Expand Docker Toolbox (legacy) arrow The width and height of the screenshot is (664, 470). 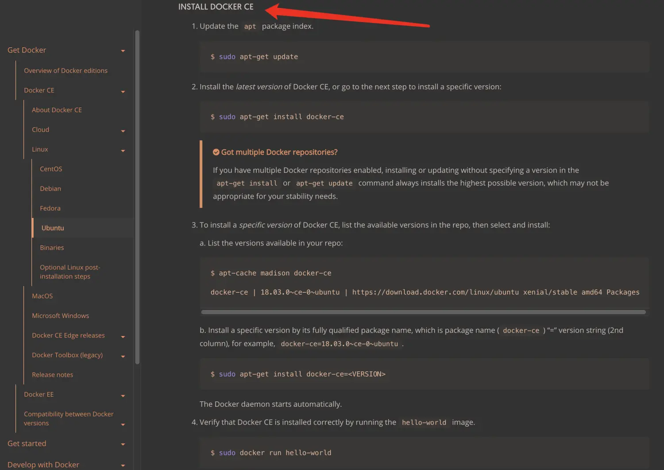(x=123, y=357)
